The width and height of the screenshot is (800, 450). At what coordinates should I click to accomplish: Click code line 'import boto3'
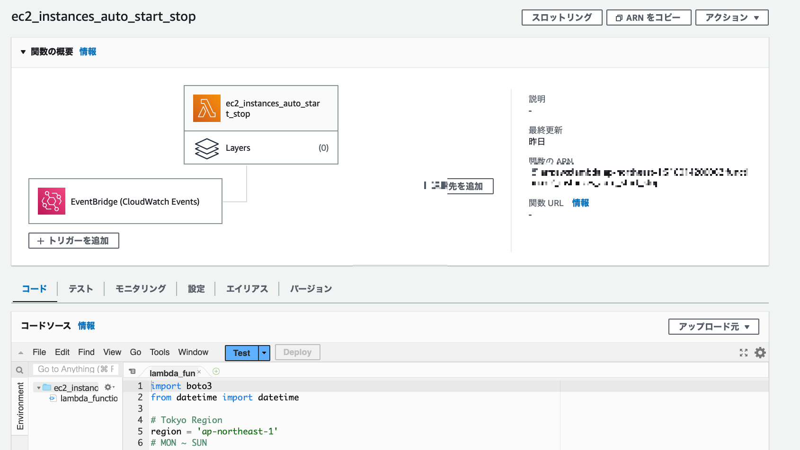[181, 386]
